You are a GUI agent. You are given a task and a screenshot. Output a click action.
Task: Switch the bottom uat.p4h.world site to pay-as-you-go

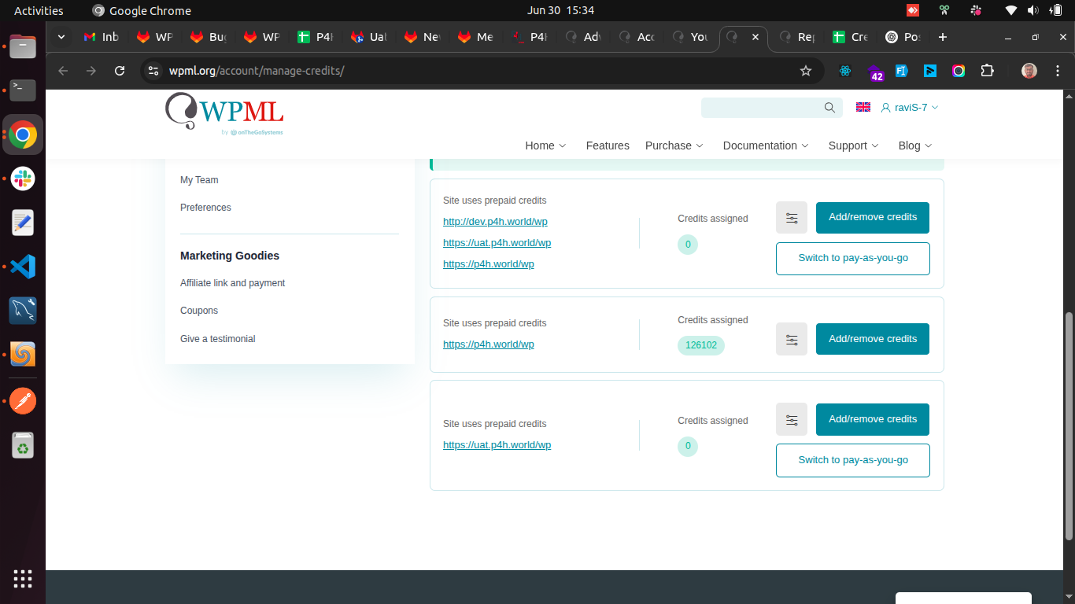coord(853,461)
